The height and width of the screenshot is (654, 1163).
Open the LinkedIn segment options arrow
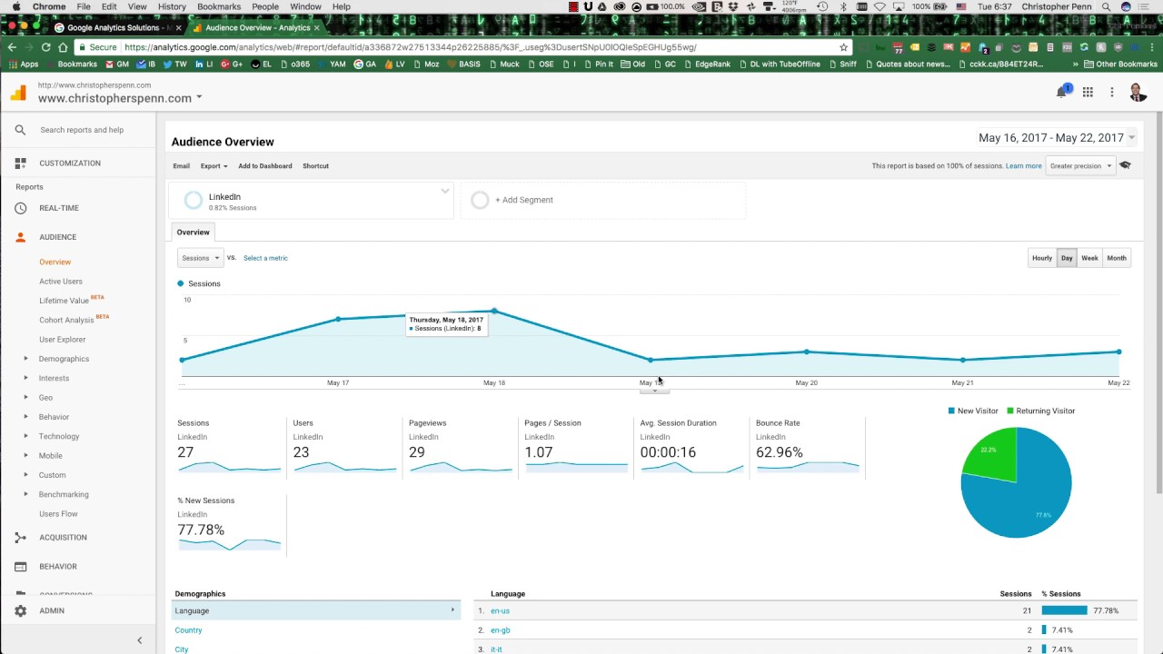pos(445,191)
